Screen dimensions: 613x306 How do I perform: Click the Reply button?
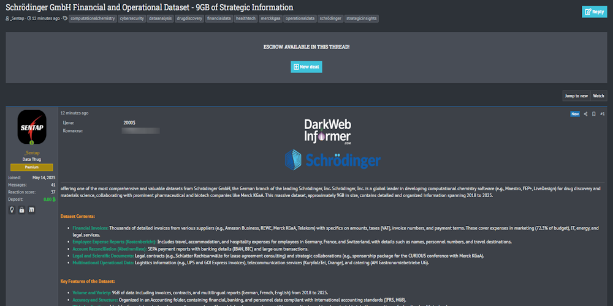coord(594,12)
